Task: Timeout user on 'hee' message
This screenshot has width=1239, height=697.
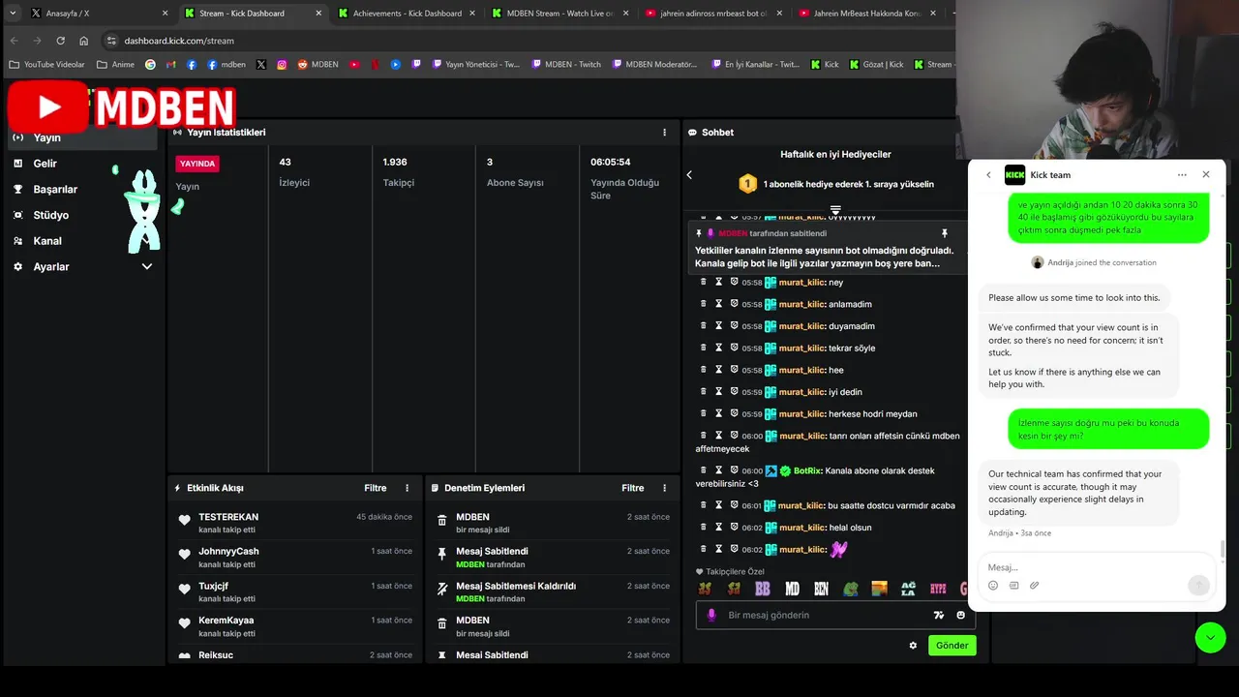Action: coord(718,370)
